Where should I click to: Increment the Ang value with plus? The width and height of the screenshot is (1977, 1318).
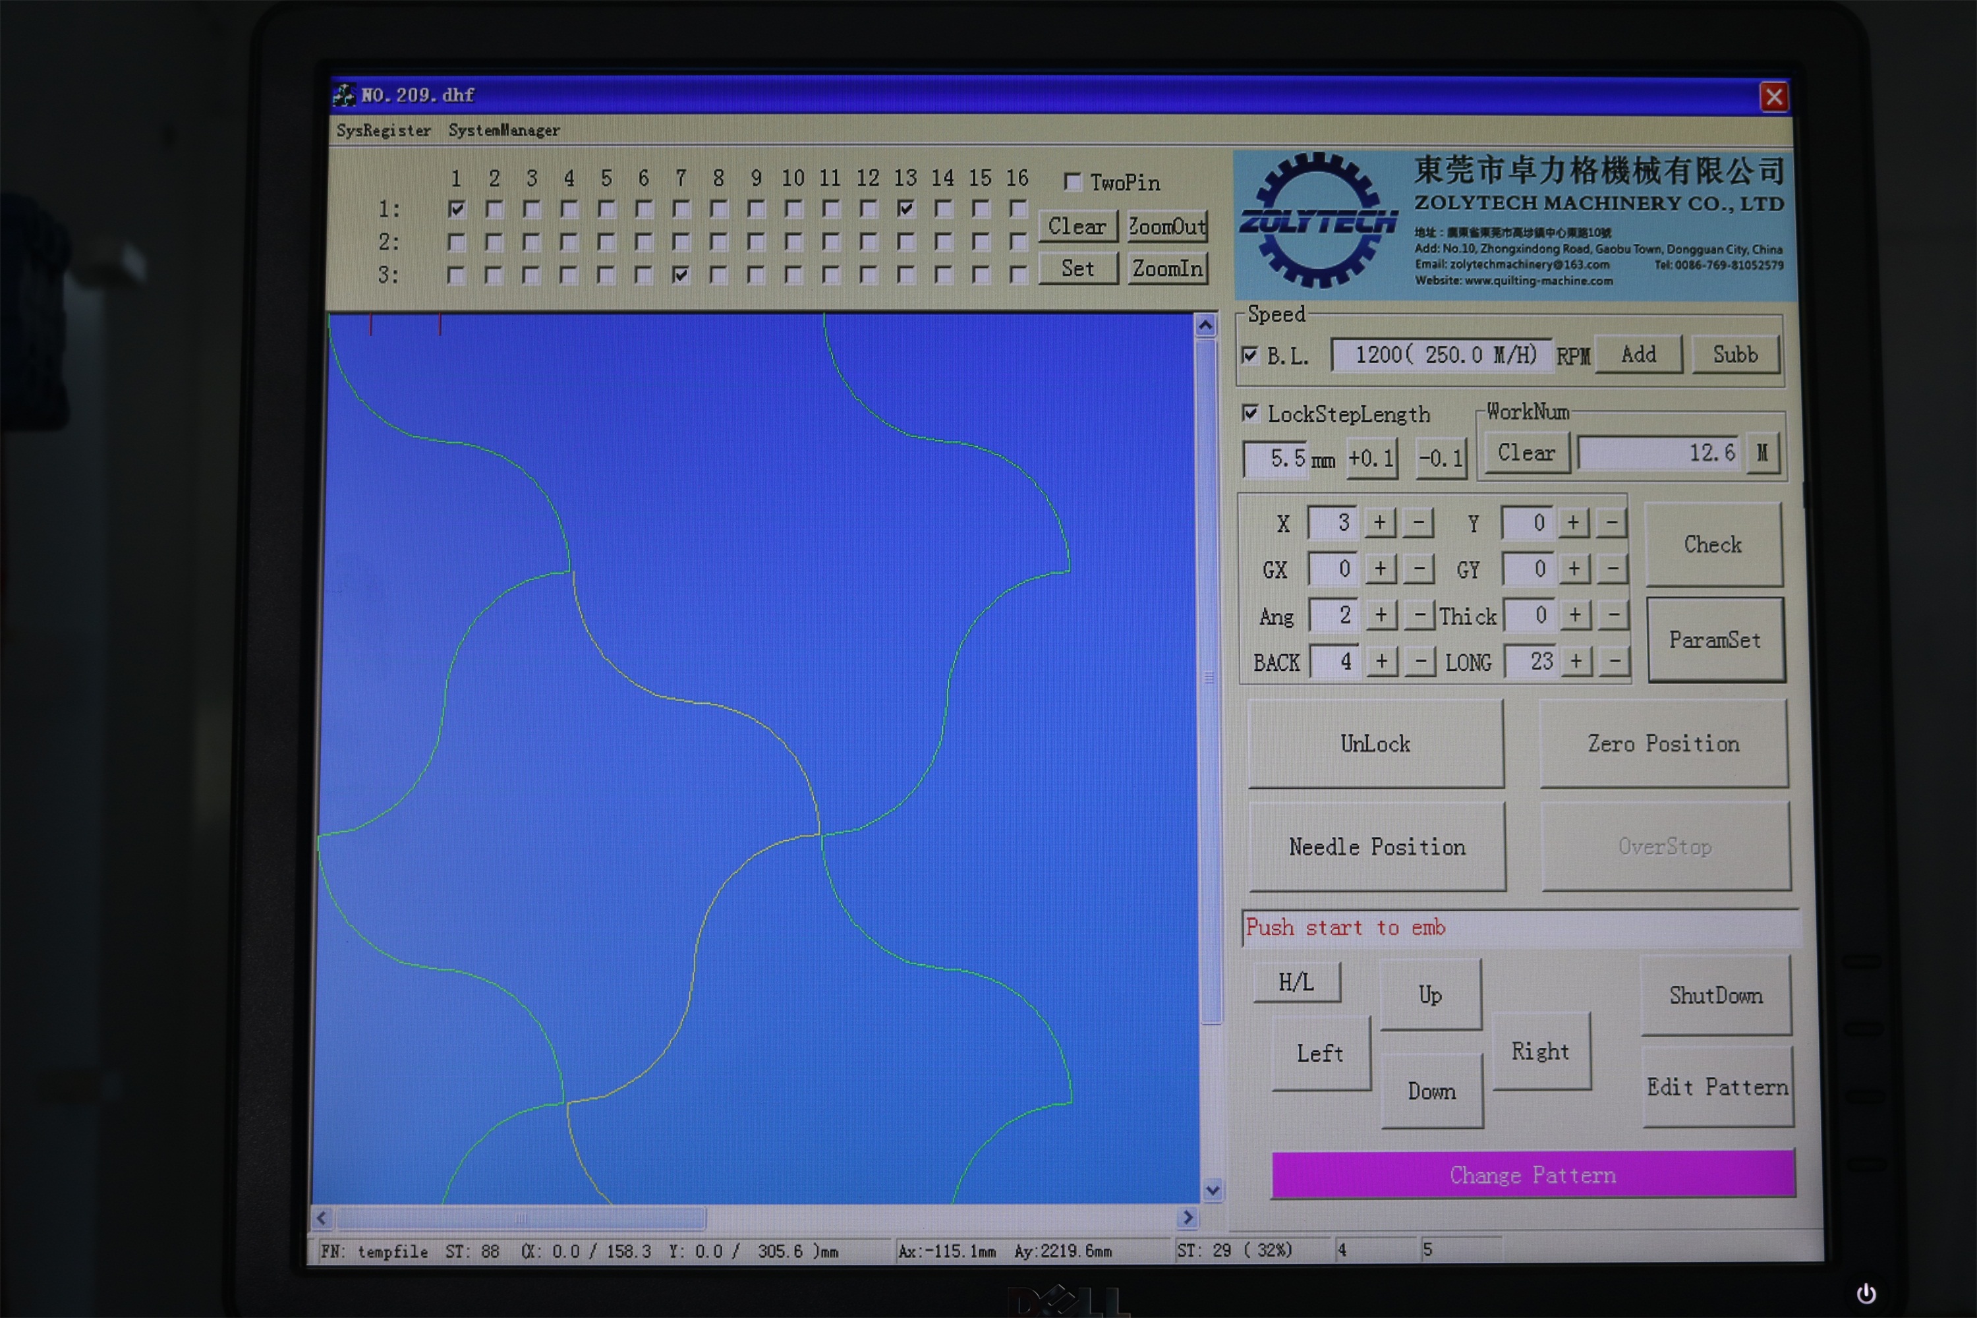pyautogui.click(x=1381, y=616)
